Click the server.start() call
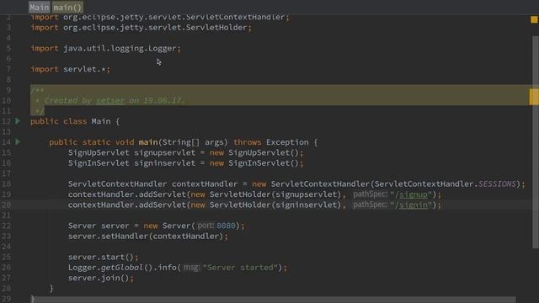The image size is (539, 303). (103, 257)
